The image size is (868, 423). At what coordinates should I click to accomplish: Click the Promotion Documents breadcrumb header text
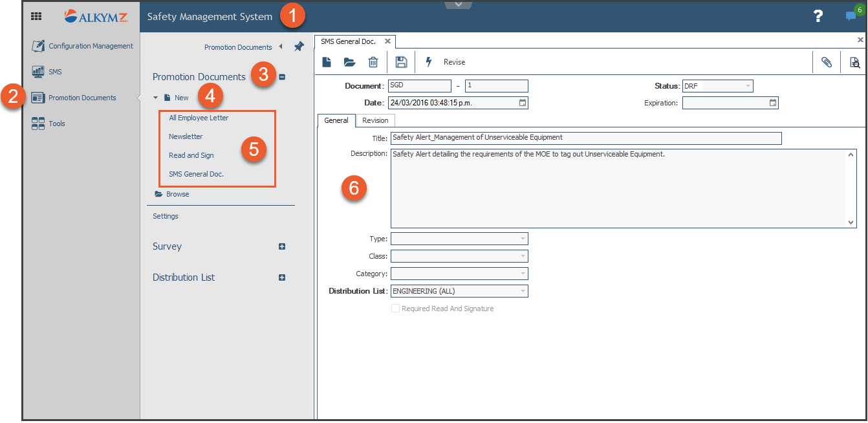[x=238, y=47]
